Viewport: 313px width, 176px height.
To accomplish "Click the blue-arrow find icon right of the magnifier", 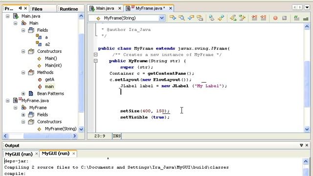I will coord(191,18).
